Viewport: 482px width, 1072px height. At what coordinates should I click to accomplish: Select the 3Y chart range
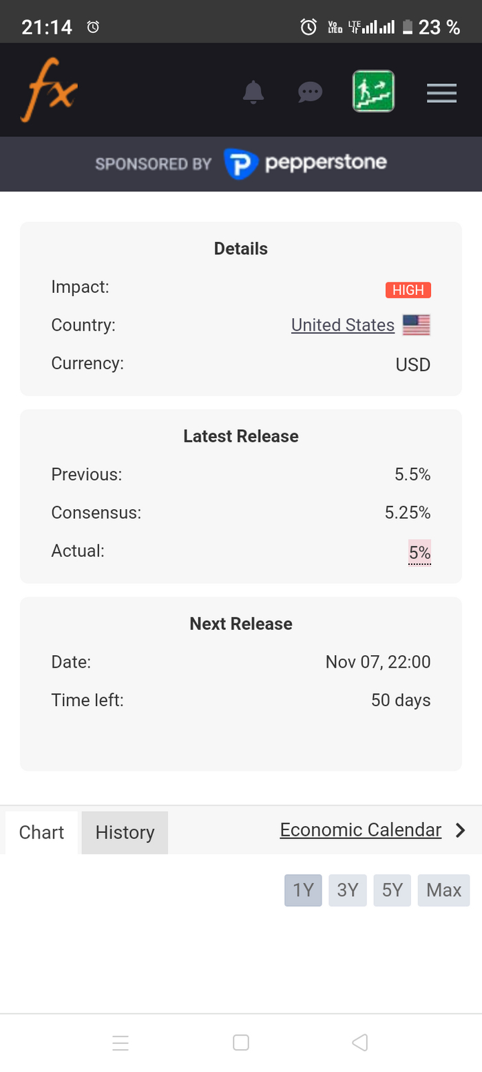tap(348, 890)
